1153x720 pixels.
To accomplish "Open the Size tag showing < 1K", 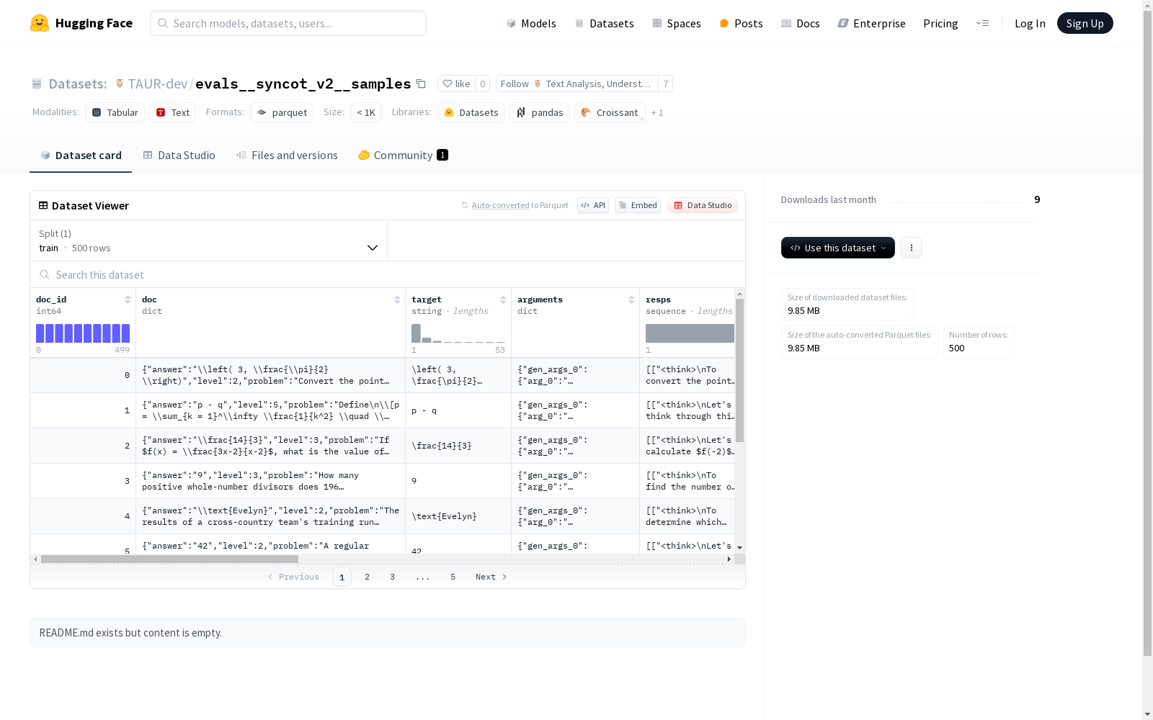I will 366,112.
